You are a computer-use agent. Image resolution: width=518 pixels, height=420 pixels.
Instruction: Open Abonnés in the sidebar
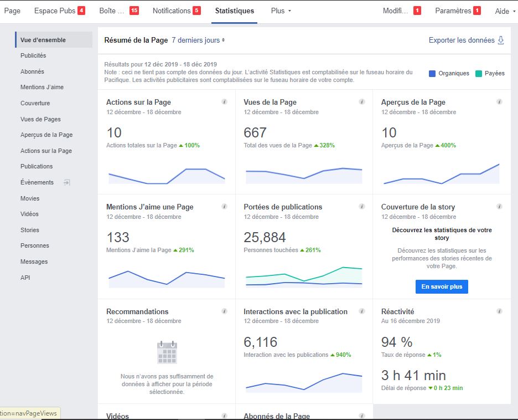tap(32, 71)
